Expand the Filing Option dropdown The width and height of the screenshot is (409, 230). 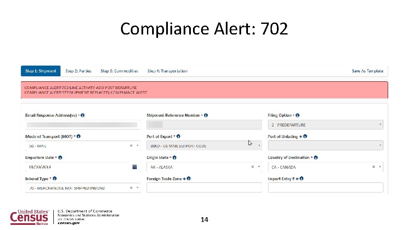pyautogui.click(x=380, y=125)
